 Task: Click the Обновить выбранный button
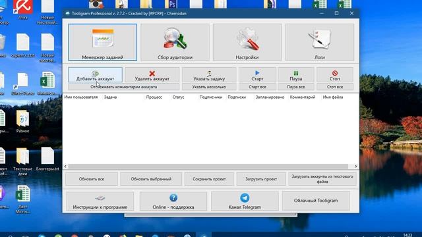(151, 179)
